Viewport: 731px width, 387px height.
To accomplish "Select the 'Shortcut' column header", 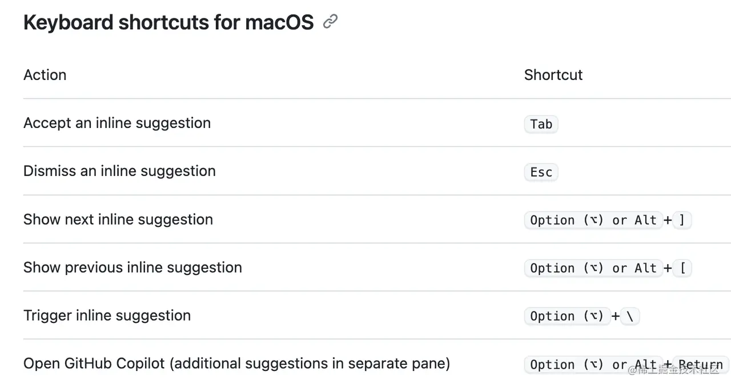I will click(553, 75).
